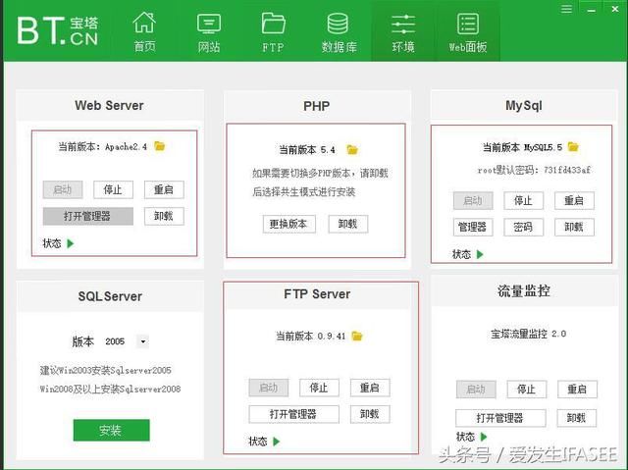Restart MySql with 重启 button

(574, 200)
